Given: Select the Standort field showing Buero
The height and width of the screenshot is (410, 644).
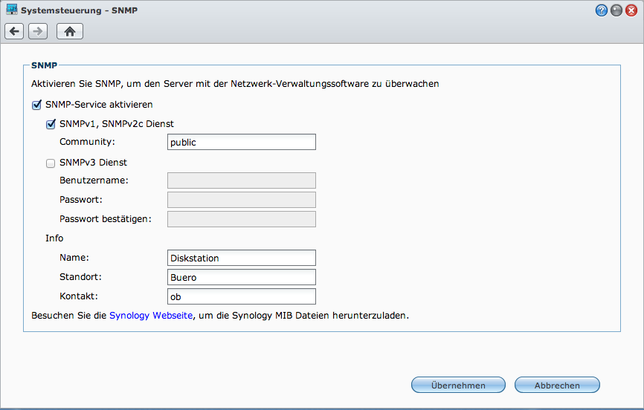Looking at the screenshot, I should [x=242, y=277].
